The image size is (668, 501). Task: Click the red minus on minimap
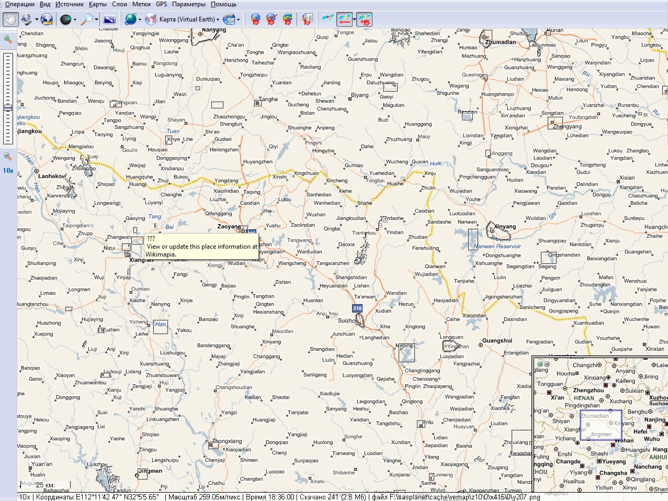coord(547,364)
